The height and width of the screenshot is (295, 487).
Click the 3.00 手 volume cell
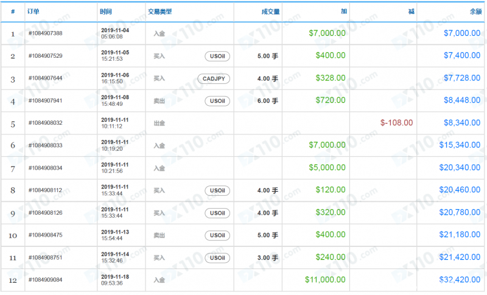[268, 258]
